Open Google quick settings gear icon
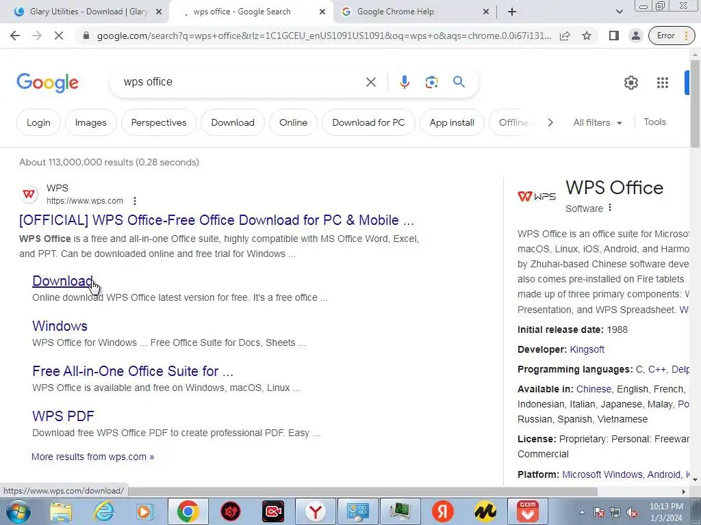This screenshot has width=701, height=525. pos(630,83)
